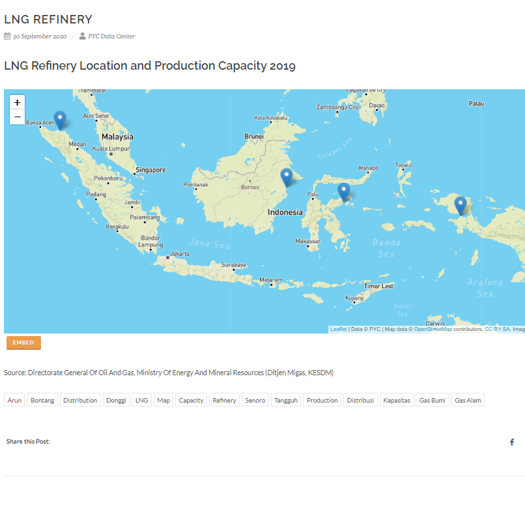Select the Tangguh marker in Papua
Screen dimensions: 525x525
pyautogui.click(x=461, y=206)
